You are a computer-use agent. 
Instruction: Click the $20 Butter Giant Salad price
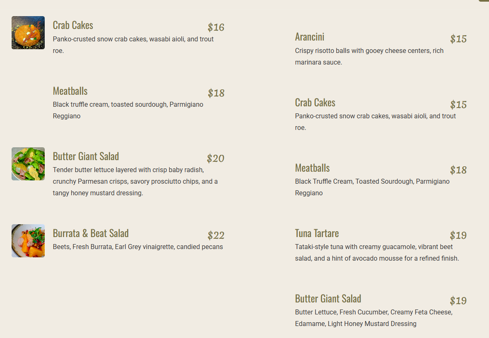tap(215, 158)
